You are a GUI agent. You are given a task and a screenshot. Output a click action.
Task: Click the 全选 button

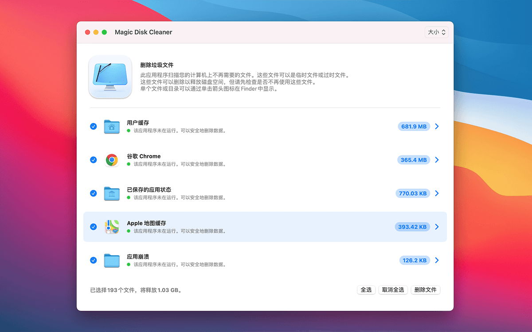pos(366,290)
